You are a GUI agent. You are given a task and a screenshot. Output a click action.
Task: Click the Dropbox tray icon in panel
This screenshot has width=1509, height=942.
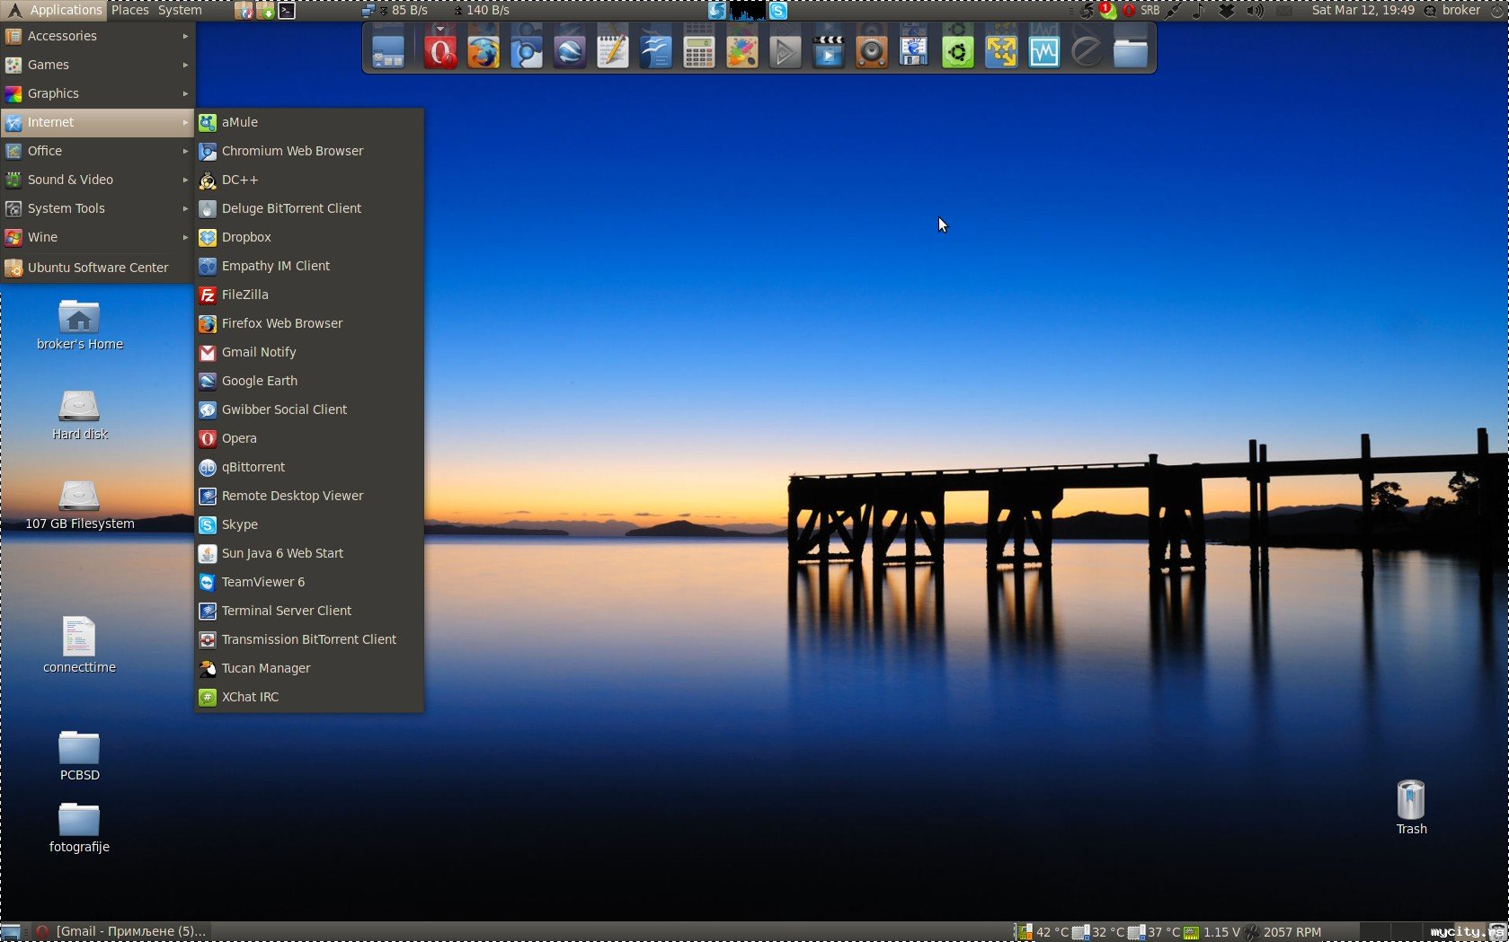(1226, 11)
